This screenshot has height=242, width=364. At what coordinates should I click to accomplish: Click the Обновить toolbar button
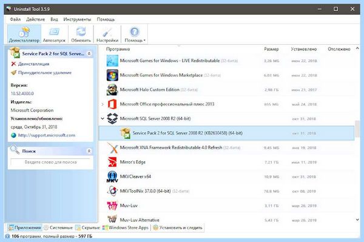pos(81,35)
